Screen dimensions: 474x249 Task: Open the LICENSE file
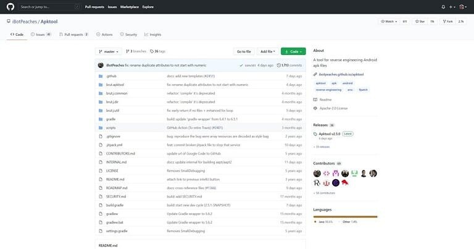112,171
